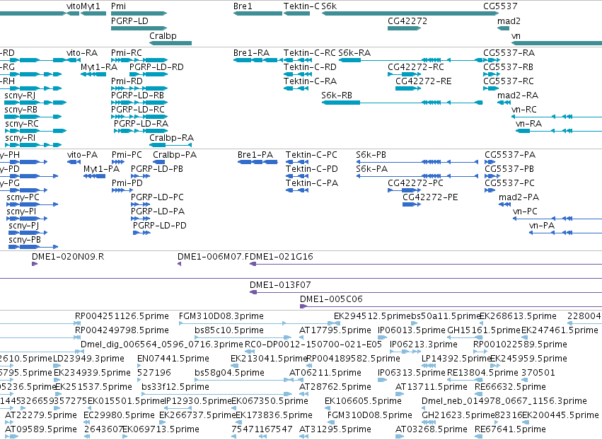602x440 pixels.
Task: Select the PGRP-LD-RB transcript label
Action: coord(137,95)
